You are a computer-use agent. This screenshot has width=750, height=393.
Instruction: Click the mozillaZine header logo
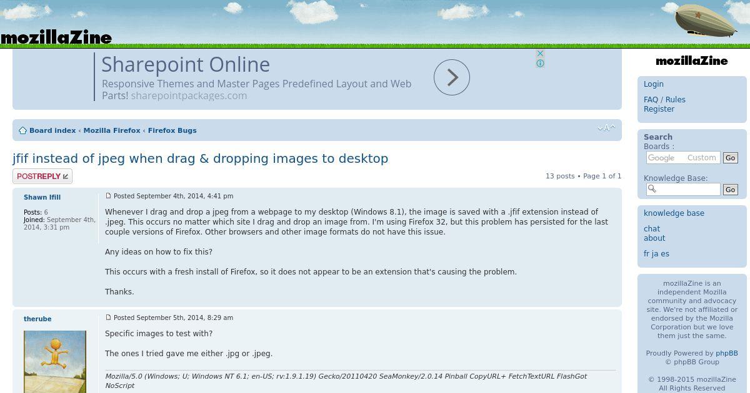pyautogui.click(x=56, y=37)
